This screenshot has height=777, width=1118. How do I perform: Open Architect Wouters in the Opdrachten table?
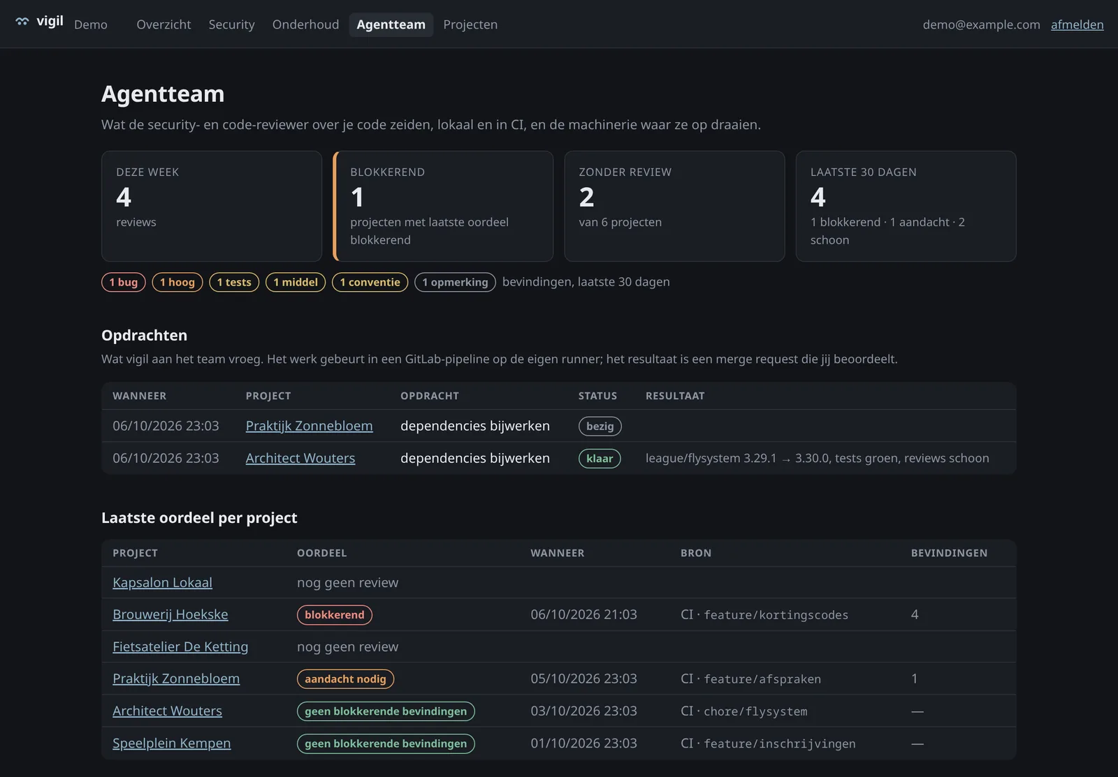click(x=300, y=458)
